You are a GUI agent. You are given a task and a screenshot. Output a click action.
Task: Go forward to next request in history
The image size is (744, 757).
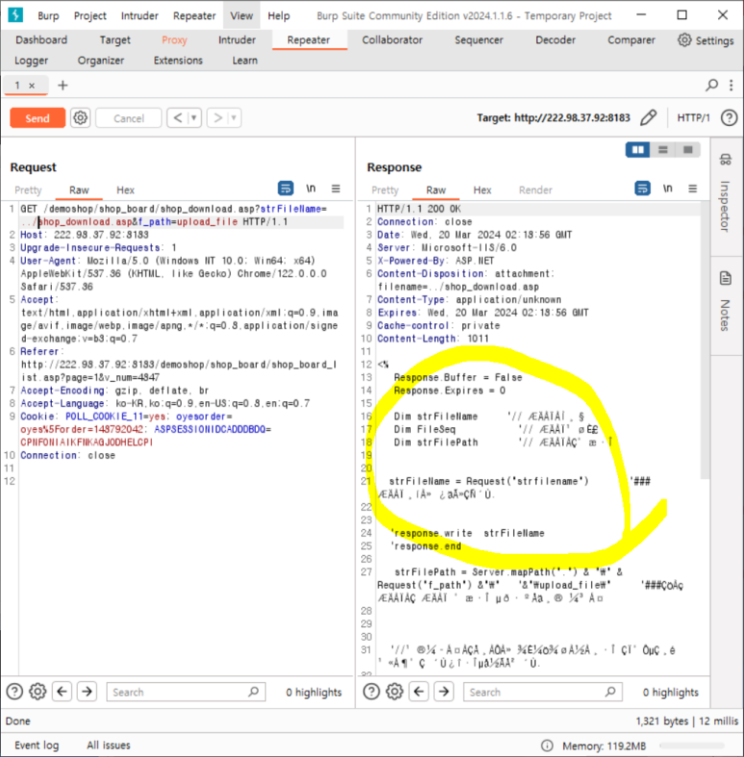[x=218, y=117]
